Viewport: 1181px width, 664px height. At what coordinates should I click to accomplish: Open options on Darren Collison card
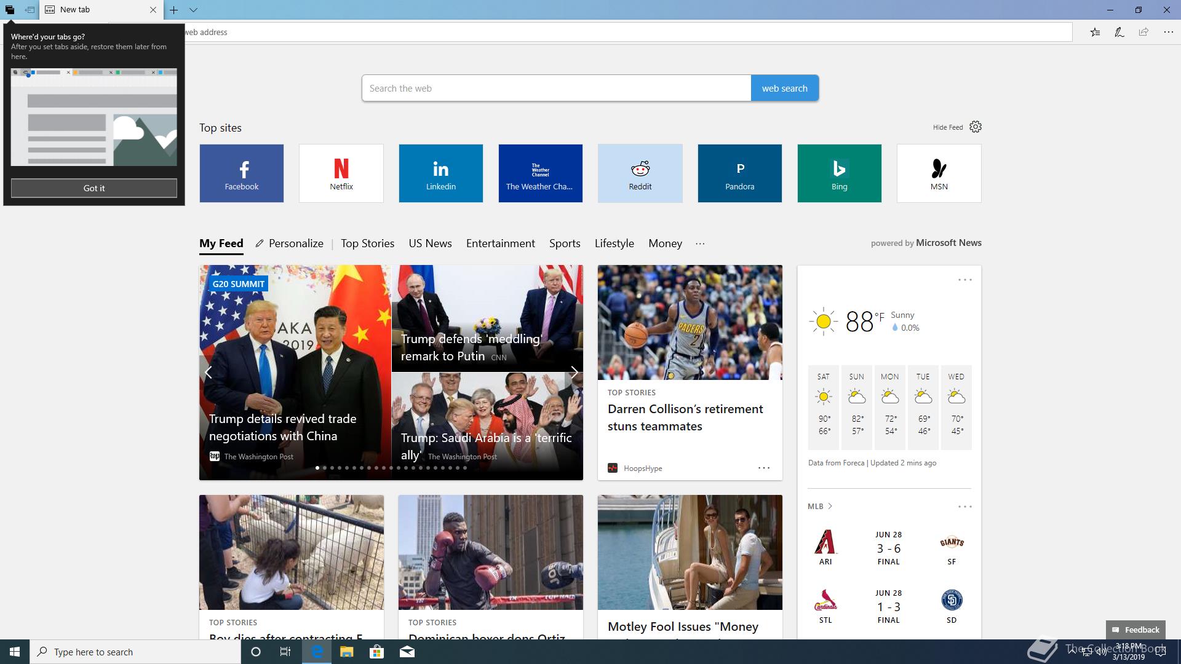[x=764, y=468]
